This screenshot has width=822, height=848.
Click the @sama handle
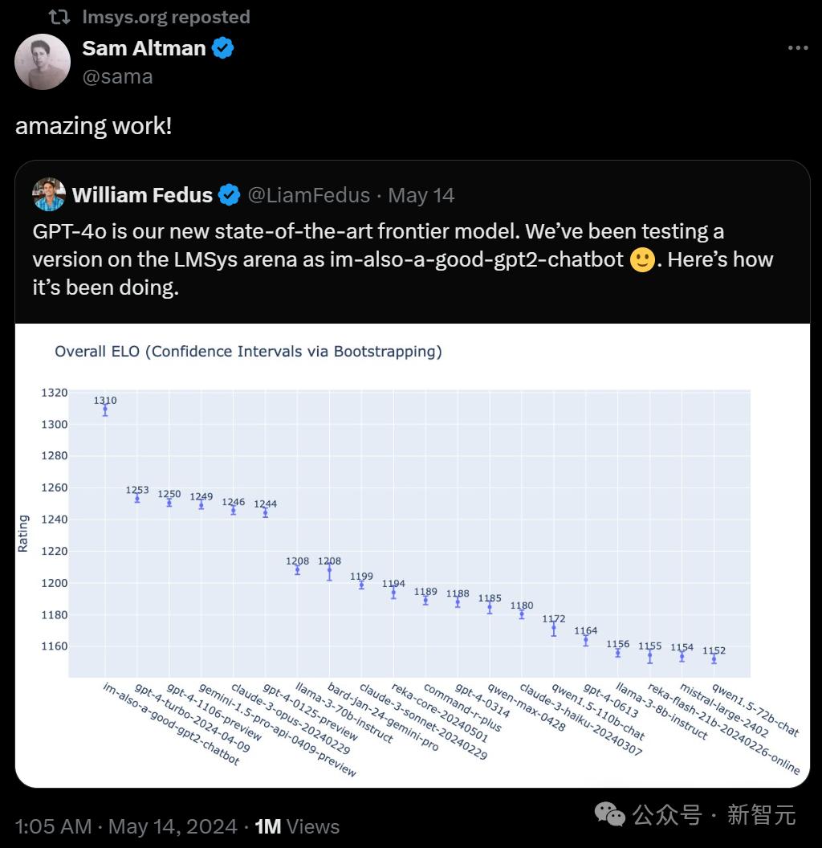[117, 76]
